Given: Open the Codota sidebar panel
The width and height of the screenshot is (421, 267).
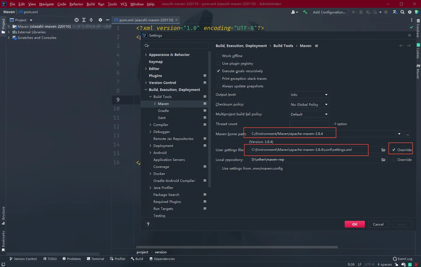Looking at the screenshot, I should click(x=418, y=51).
